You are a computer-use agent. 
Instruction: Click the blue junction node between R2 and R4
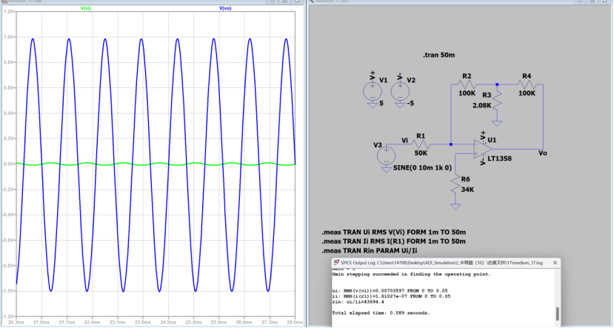pos(497,84)
